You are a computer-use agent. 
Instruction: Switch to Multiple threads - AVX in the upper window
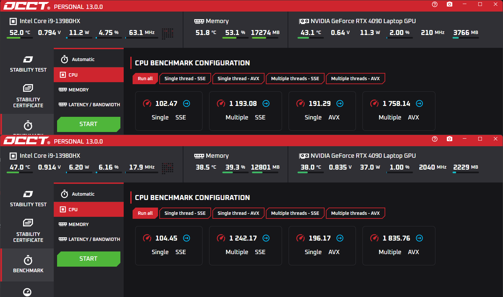(356, 79)
